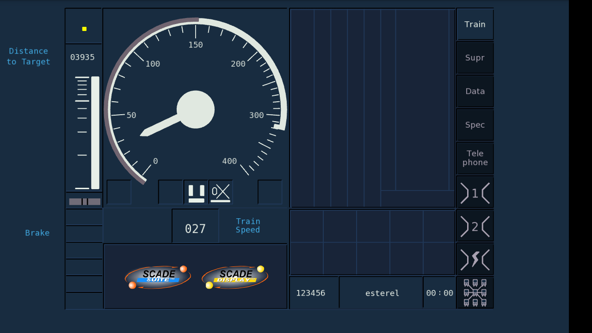Click the 123456 identifier field
Viewport: 592px width, 333px height.
310,293
